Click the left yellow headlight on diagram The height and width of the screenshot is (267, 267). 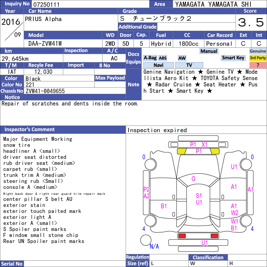tap(182, 151)
